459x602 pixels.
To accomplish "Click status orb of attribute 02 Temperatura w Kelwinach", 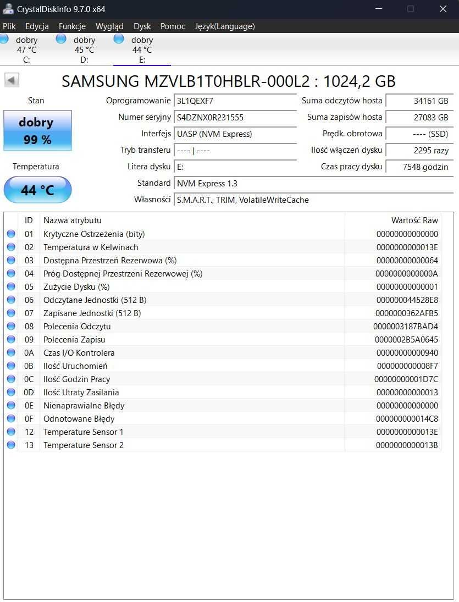I will pos(11,247).
